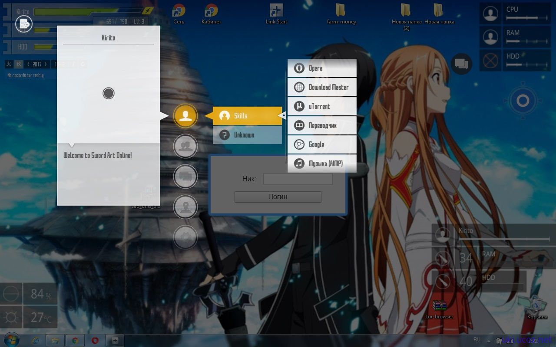Open Google from the Skills list
This screenshot has width=556, height=347.
pos(322,144)
